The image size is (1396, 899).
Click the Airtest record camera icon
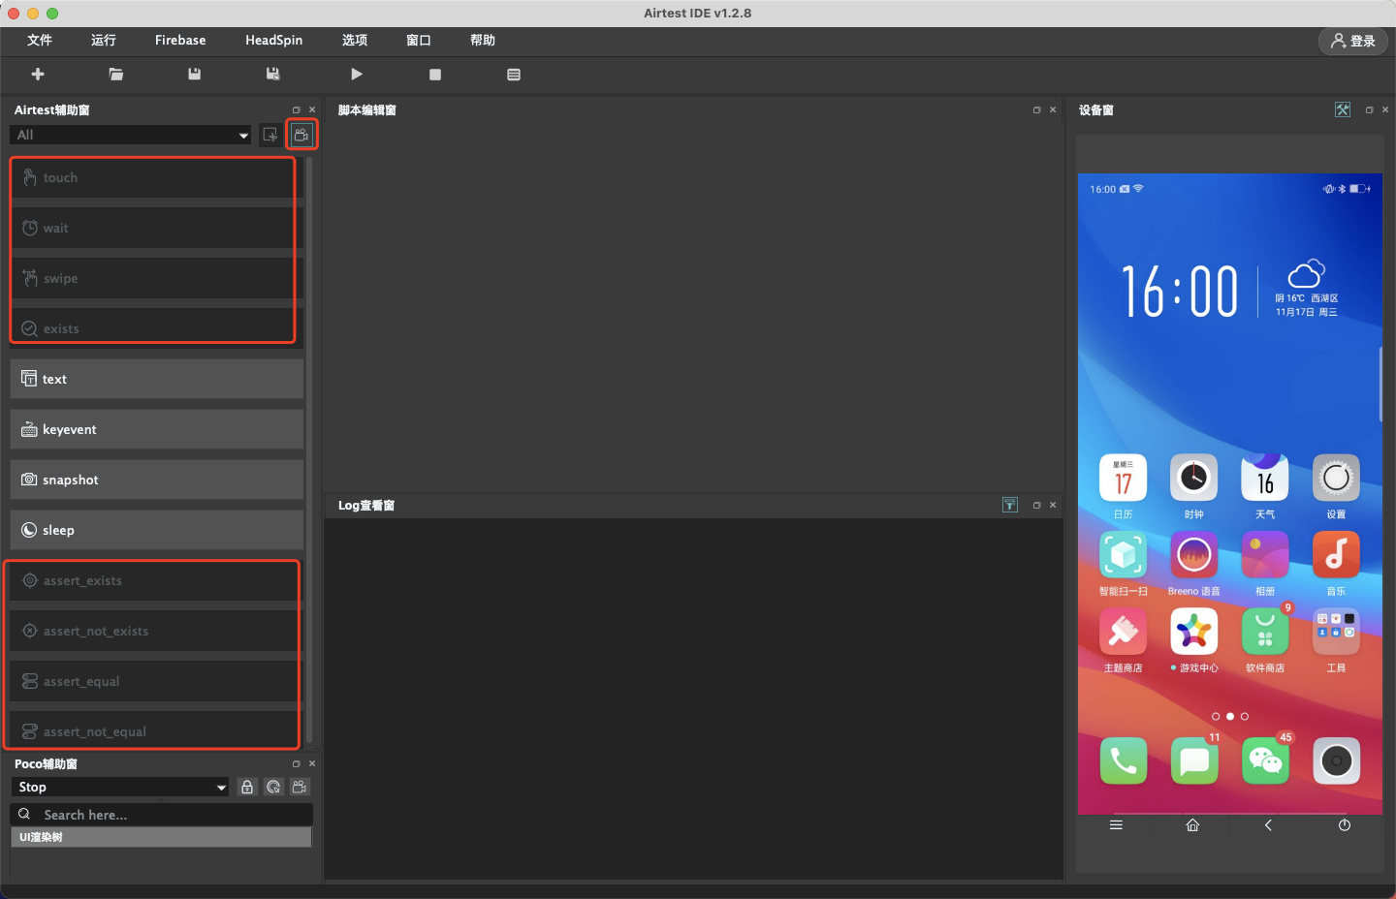[x=301, y=135]
